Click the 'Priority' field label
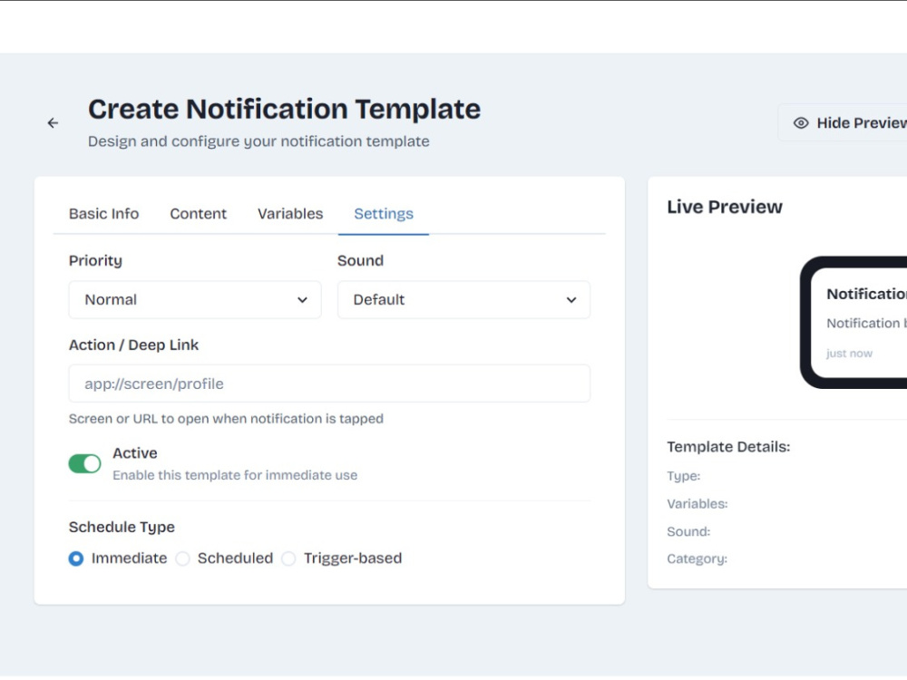This screenshot has height=680, width=907. (x=95, y=261)
